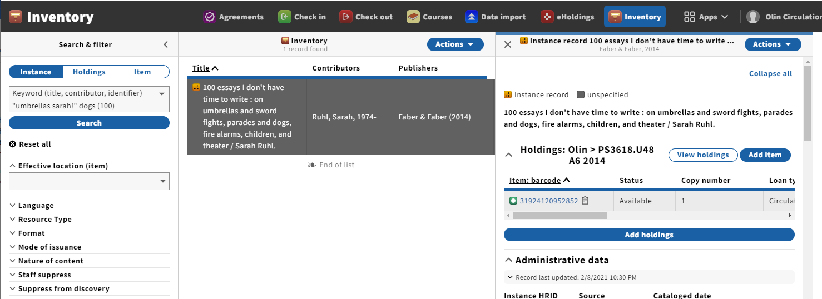The image size is (822, 299).
Task: Click the View holdings button
Action: coord(703,155)
